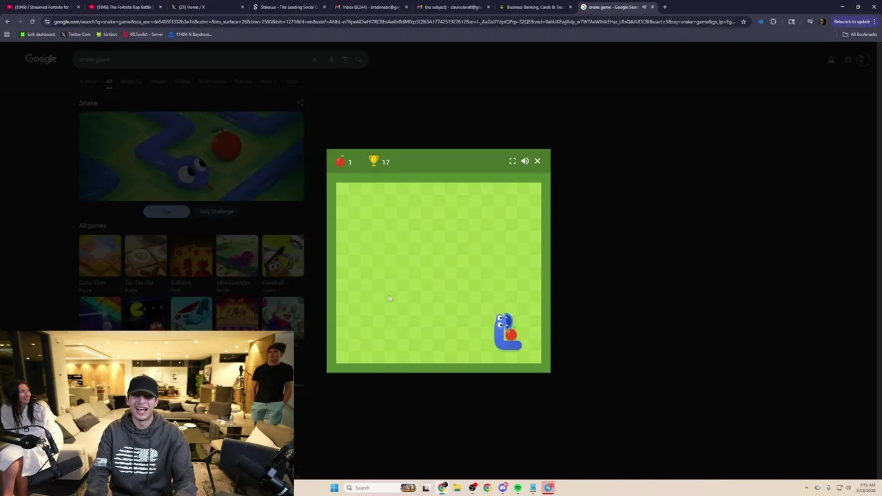Open the apps grid in bookmarks bar

7,34
